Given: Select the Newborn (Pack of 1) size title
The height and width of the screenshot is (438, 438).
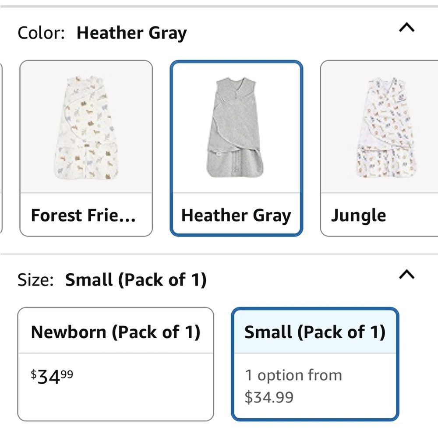Looking at the screenshot, I should coord(116,332).
